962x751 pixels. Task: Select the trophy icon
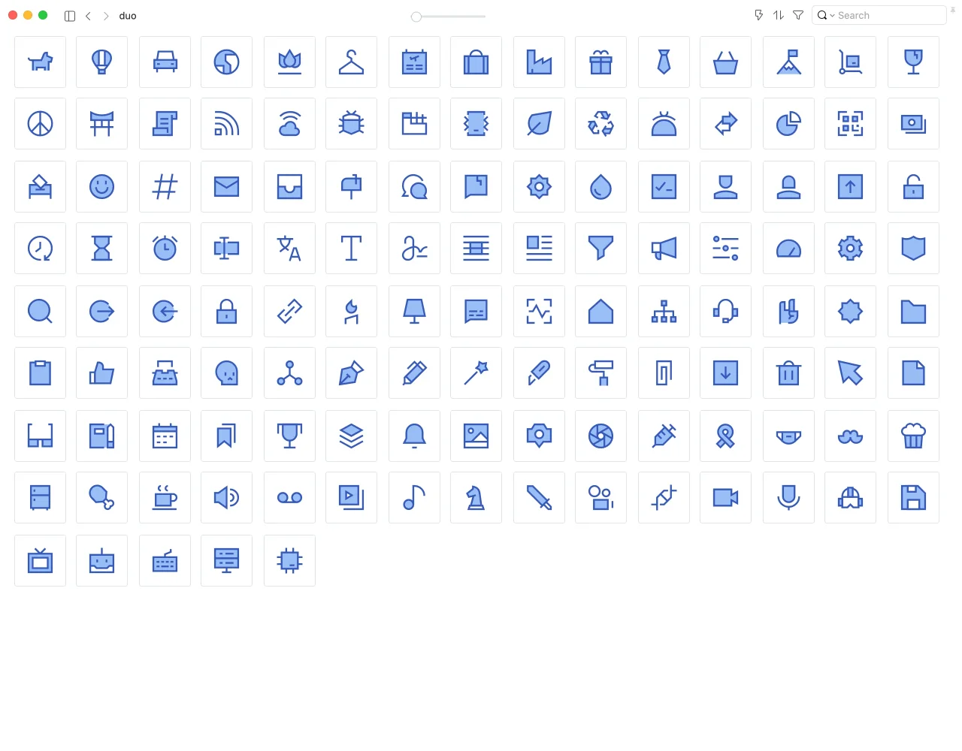pyautogui.click(x=289, y=436)
